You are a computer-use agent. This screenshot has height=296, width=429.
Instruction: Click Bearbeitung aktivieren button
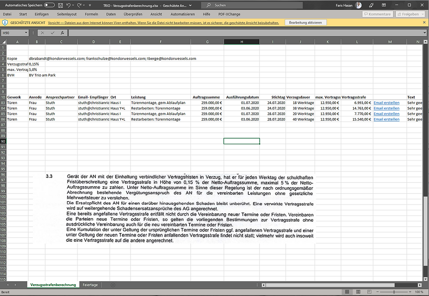[x=306, y=23]
